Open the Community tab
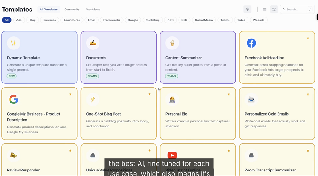This screenshot has width=318, height=176. coord(72,10)
